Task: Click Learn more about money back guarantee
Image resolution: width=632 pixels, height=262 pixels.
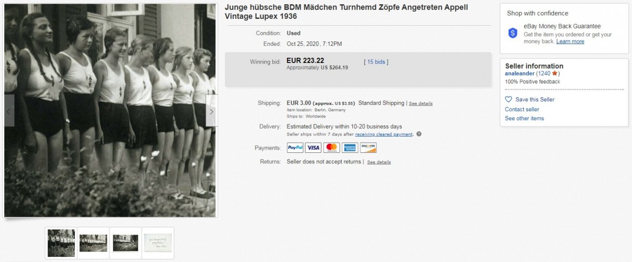Action: tap(570, 41)
